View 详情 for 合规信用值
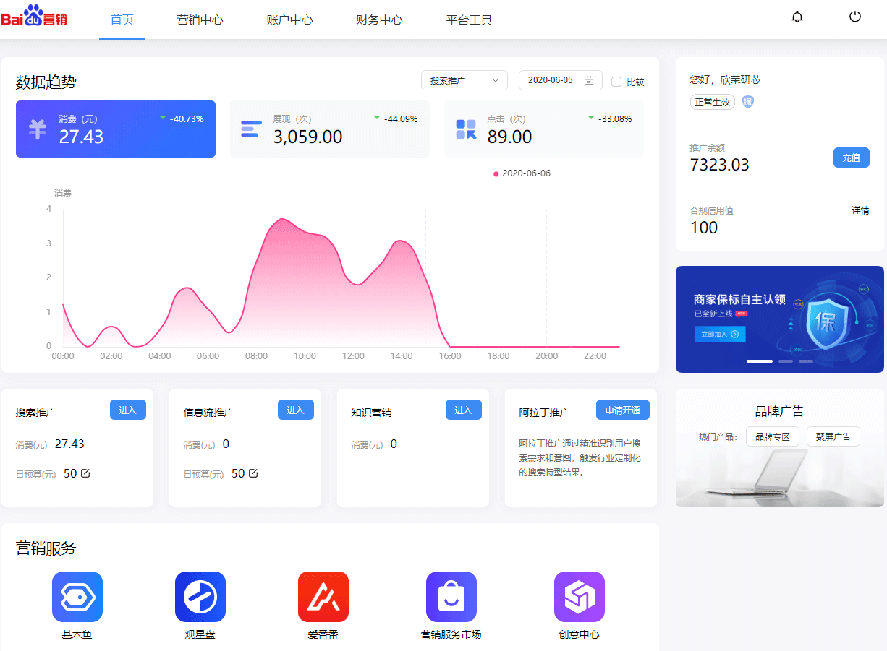 click(860, 210)
